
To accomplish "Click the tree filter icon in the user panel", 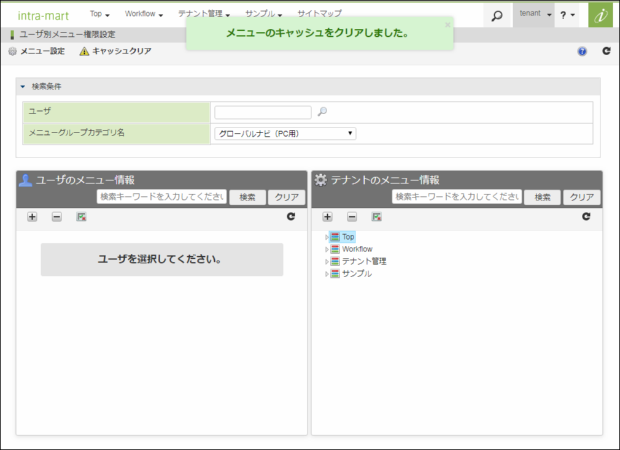I will (x=80, y=217).
